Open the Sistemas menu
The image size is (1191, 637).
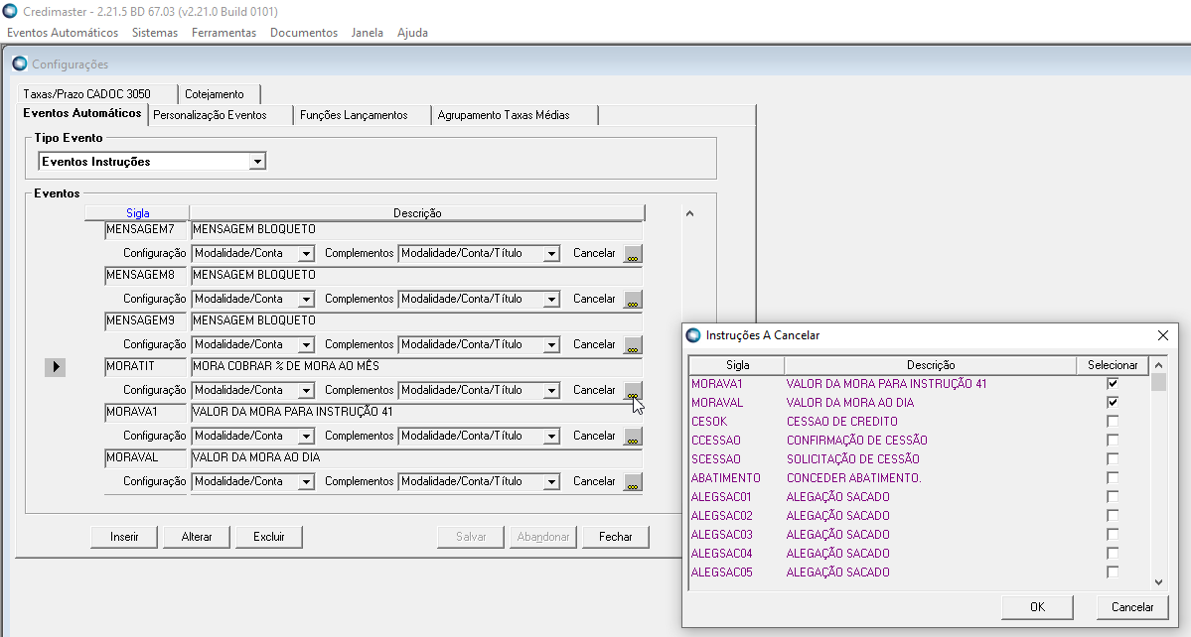pos(155,33)
